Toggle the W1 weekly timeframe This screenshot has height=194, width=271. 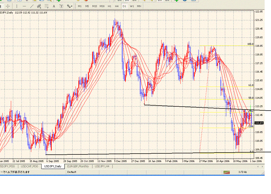(x=132, y=6)
